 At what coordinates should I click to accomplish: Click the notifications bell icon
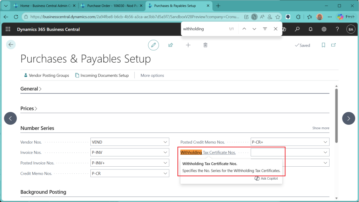tap(311, 29)
